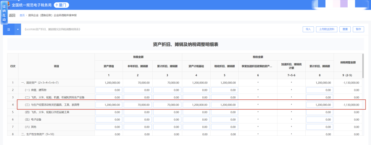Click 上传附送资料 button
The image size is (371, 145).
327,29
